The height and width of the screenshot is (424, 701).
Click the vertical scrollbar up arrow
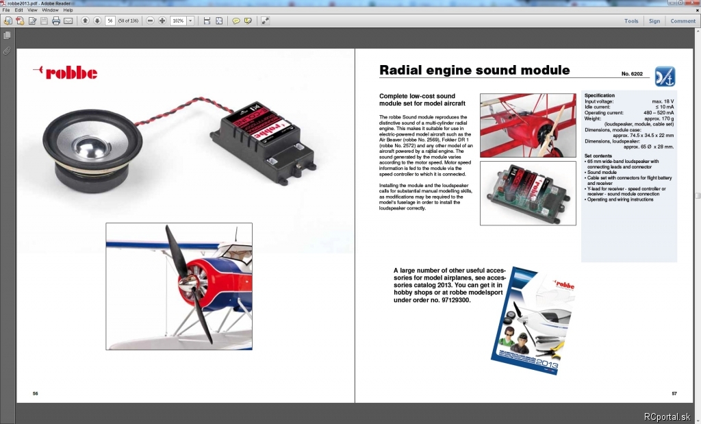click(x=698, y=32)
